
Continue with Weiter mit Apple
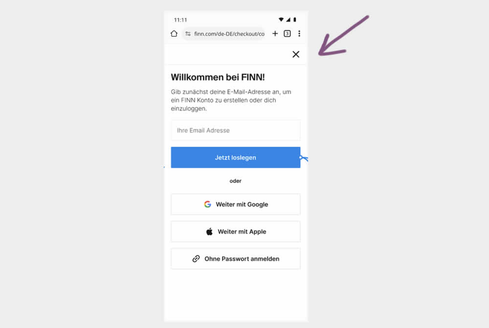pyautogui.click(x=236, y=232)
